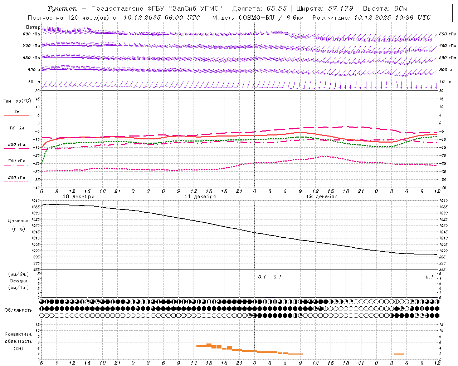Click the 20 value atop left temperature axis
This screenshot has width=458, height=366.
point(38,91)
